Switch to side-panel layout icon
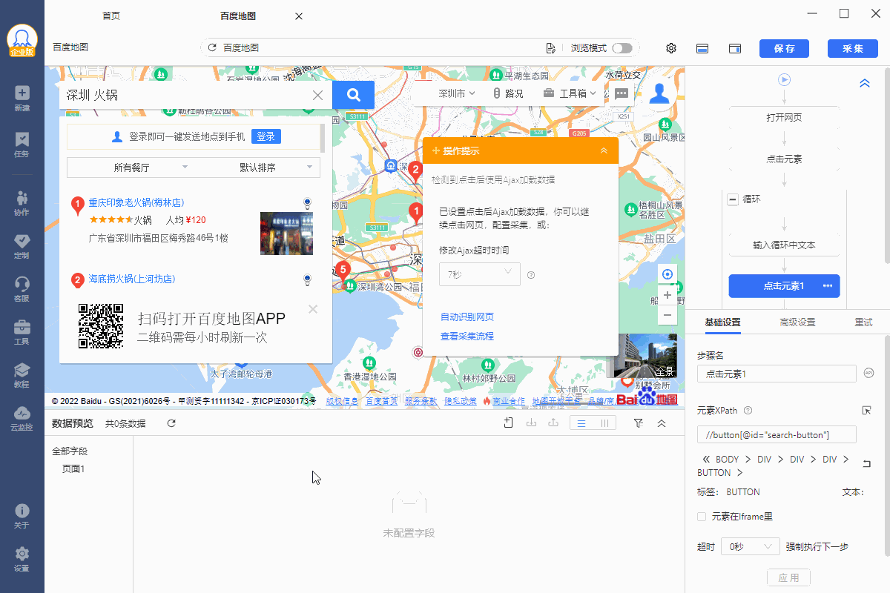890x593 pixels. point(735,48)
